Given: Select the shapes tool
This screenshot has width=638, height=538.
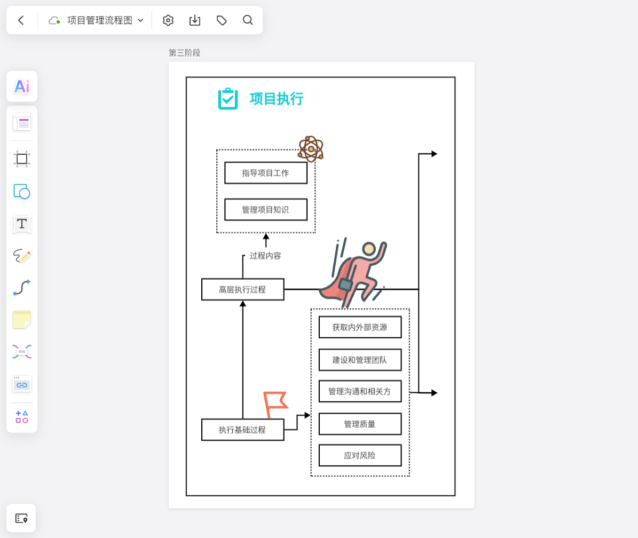Looking at the screenshot, I should [x=22, y=191].
